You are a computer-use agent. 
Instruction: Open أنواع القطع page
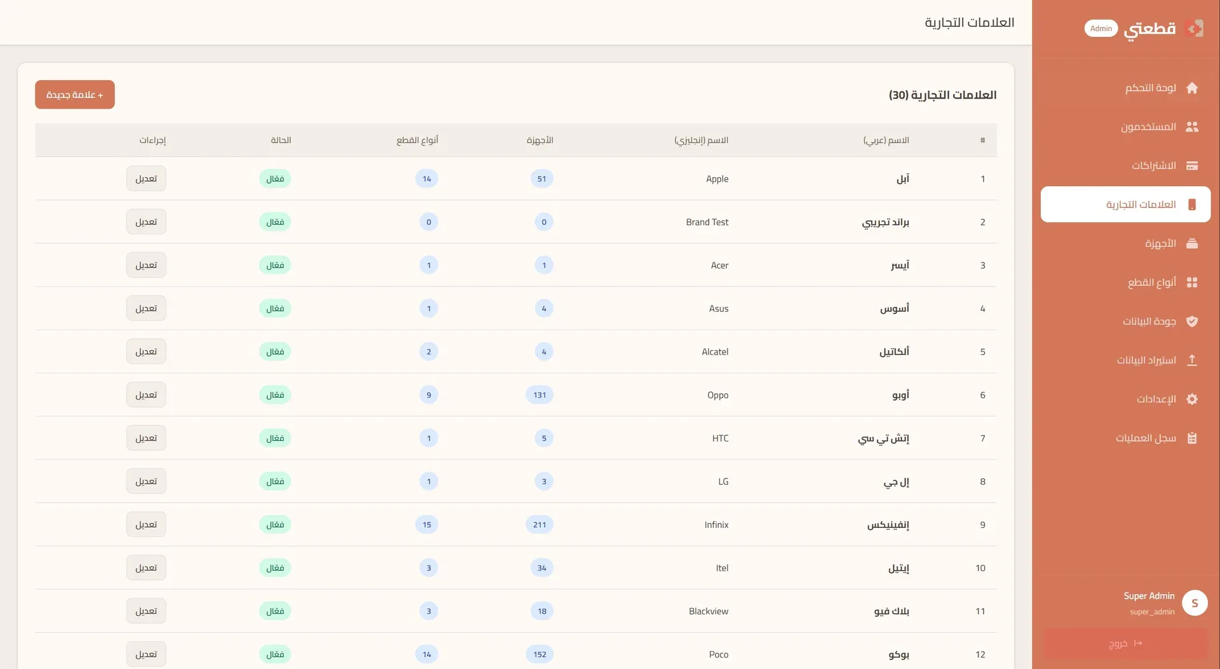tap(1125, 283)
